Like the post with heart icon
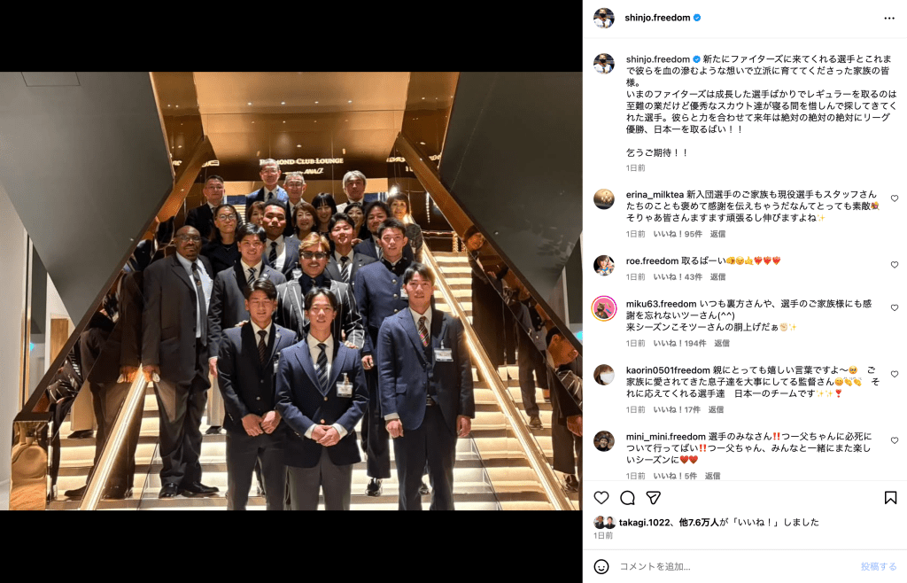This screenshot has width=907, height=583. [x=601, y=498]
